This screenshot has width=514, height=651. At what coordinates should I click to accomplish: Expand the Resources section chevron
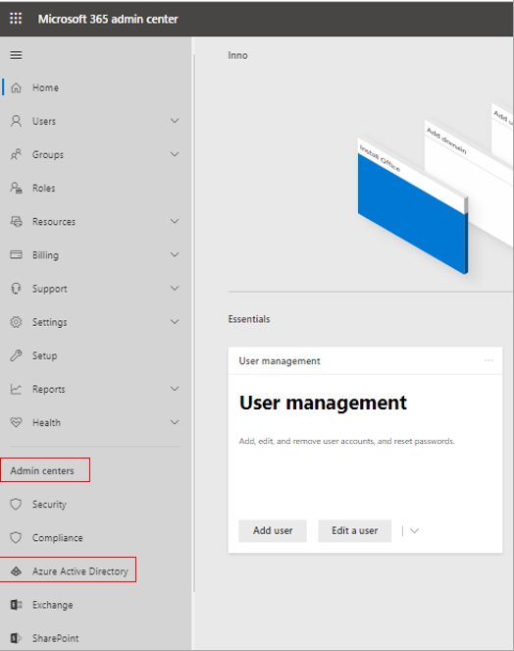pyautogui.click(x=175, y=221)
